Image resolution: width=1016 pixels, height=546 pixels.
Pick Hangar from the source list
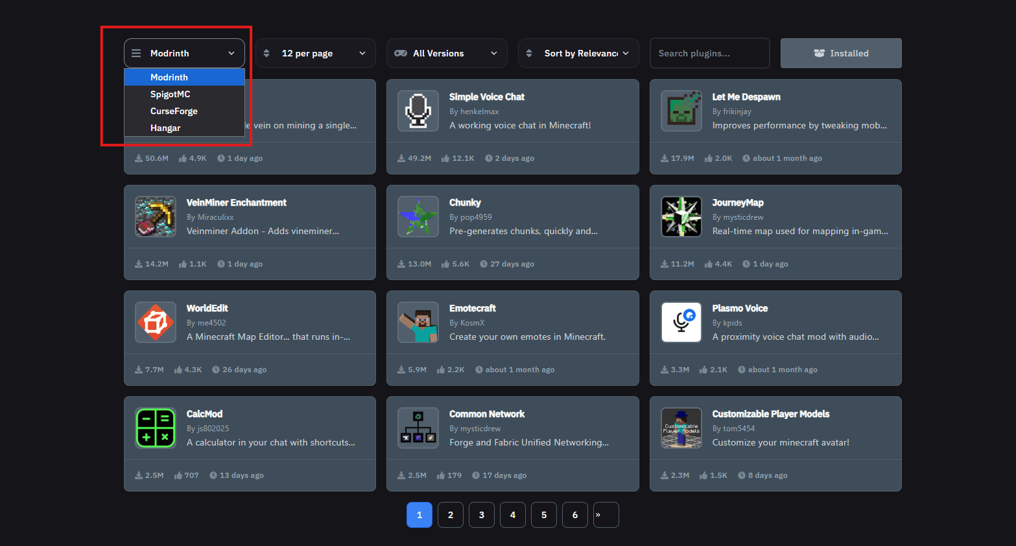point(184,128)
